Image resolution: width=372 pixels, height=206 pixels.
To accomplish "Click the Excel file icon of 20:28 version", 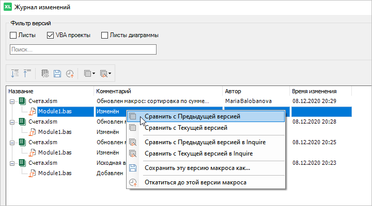I will click(22, 122).
